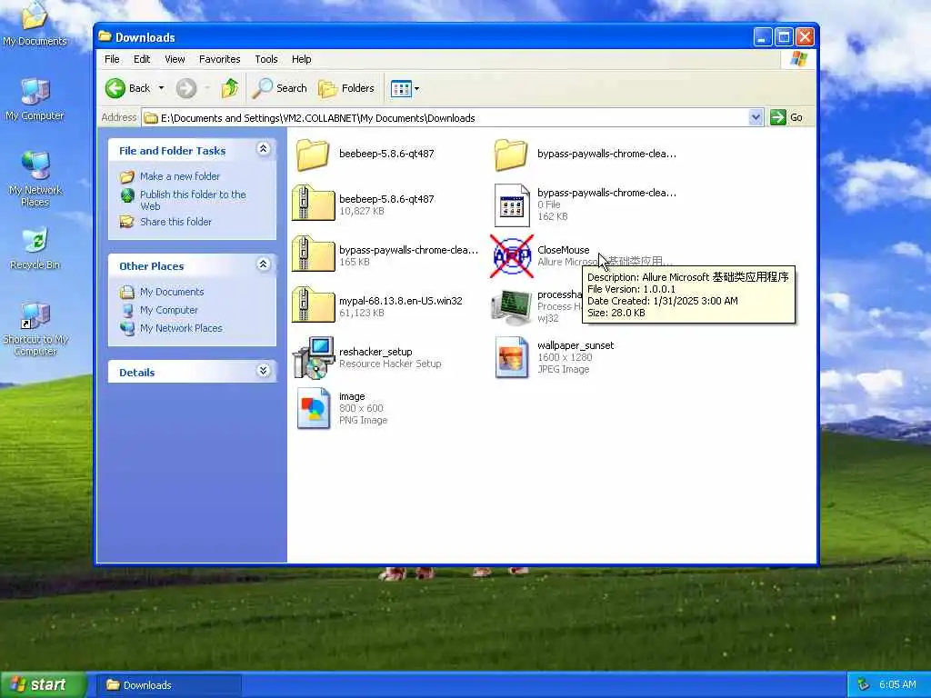
Task: Open the Forward history dropdown arrow
Action: click(x=207, y=88)
